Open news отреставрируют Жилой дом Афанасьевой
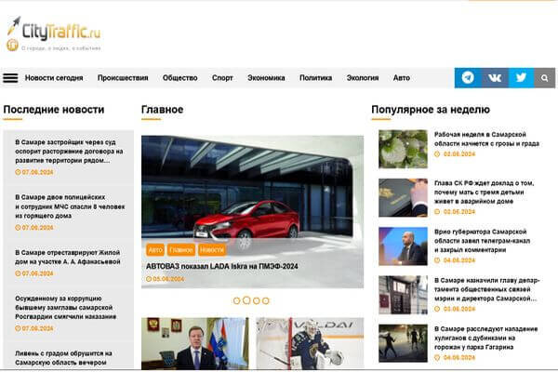The image size is (558, 372). [x=68, y=257]
